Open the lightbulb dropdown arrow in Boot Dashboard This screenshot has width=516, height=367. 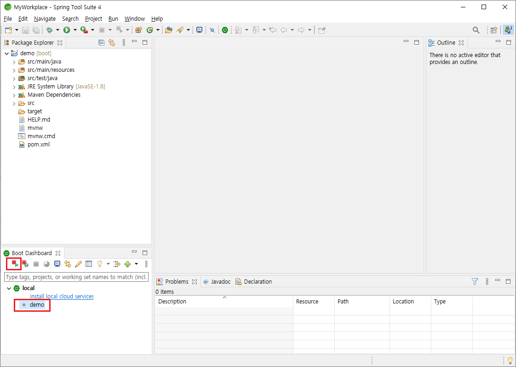coord(108,264)
